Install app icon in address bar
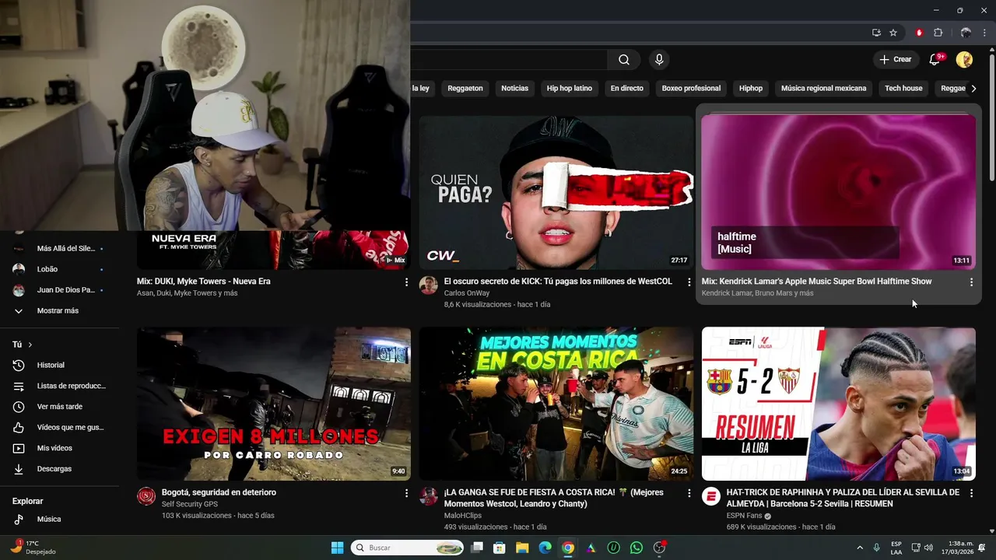 876,33
